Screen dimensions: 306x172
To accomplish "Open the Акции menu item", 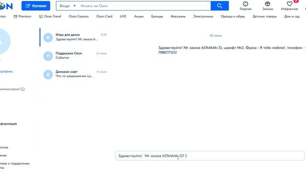I will [x=139, y=16].
